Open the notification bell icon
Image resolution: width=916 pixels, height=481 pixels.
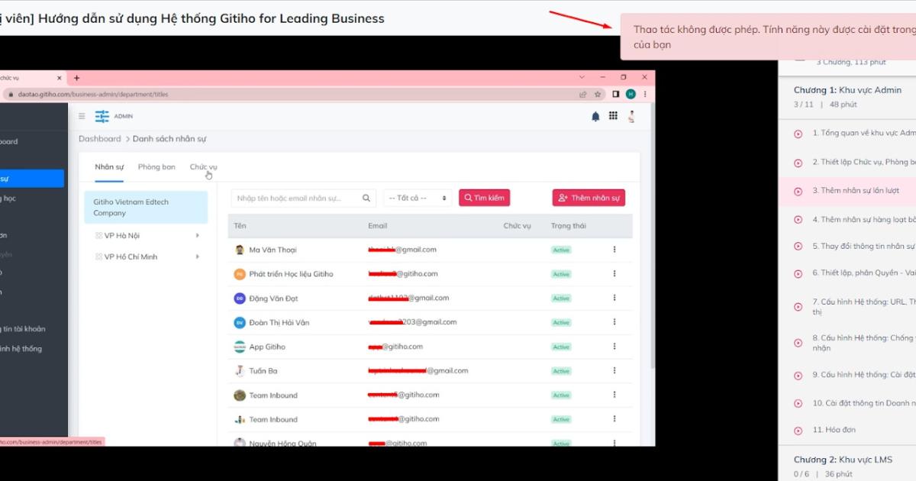coord(596,115)
